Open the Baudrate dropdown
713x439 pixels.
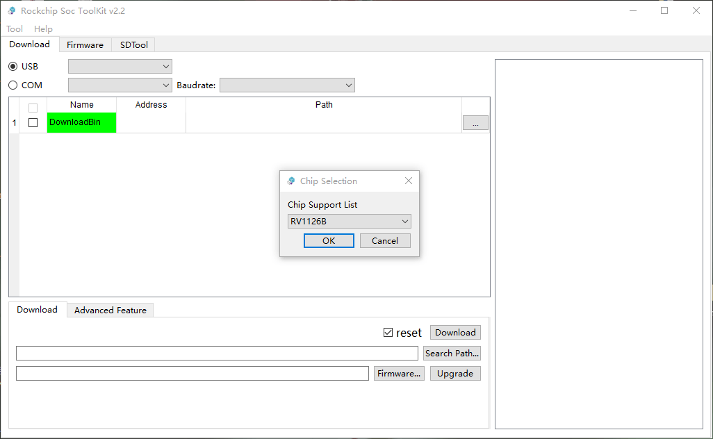pos(287,85)
